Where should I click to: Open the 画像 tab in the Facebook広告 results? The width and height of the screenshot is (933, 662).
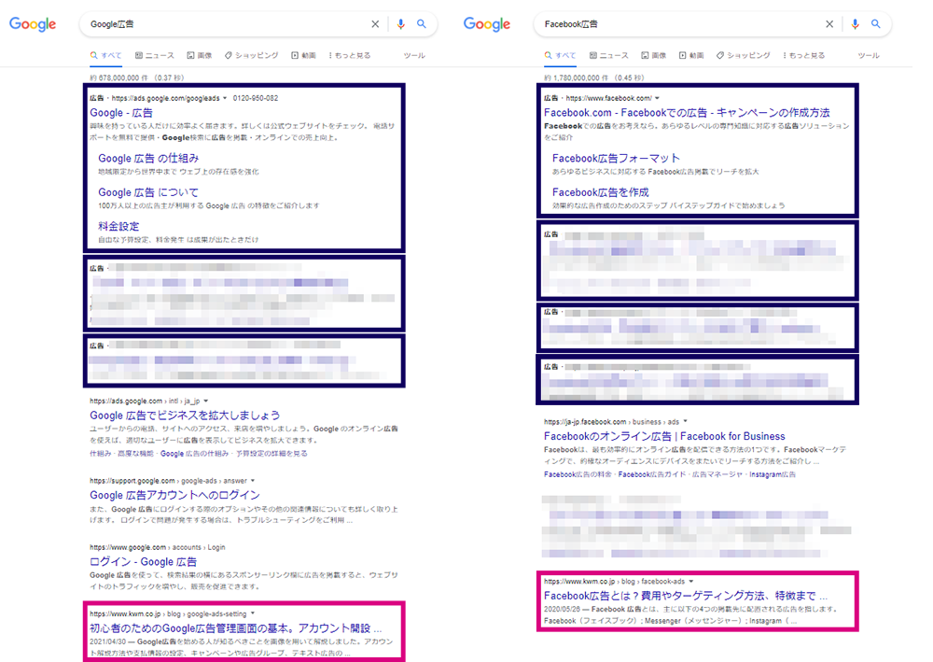pyautogui.click(x=653, y=55)
